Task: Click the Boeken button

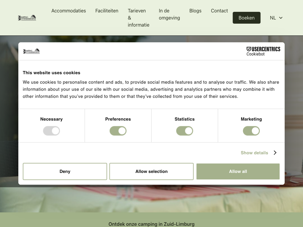Action: pyautogui.click(x=246, y=18)
